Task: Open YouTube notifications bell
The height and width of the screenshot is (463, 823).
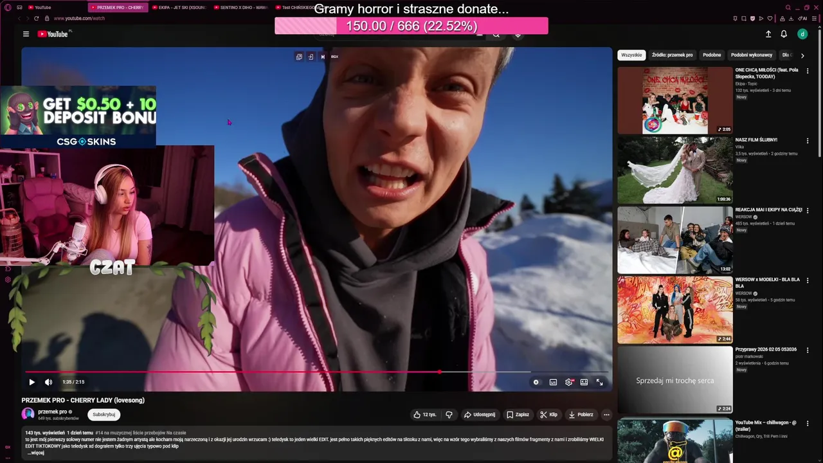Action: point(784,34)
